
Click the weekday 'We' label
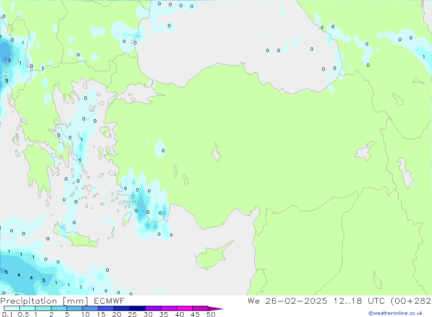(x=254, y=301)
